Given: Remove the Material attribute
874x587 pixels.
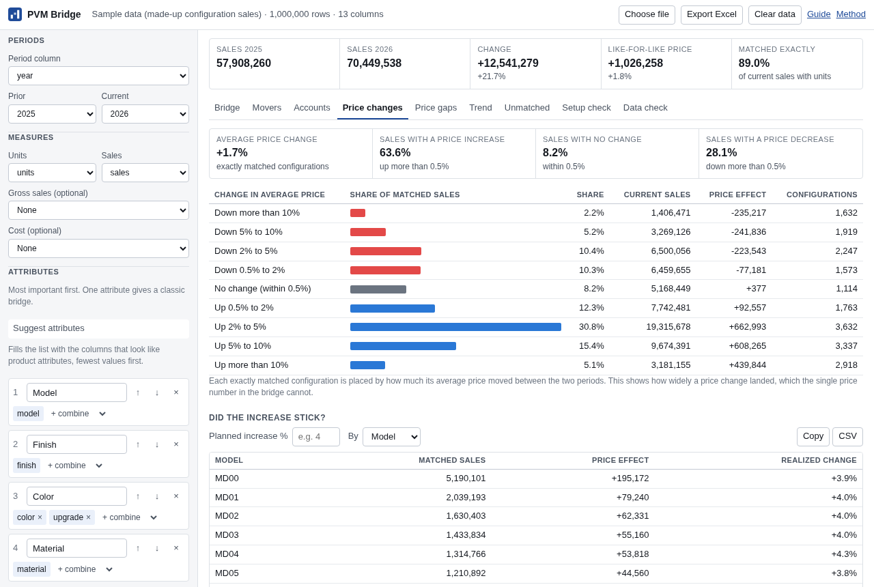Looking at the screenshot, I should click(x=176, y=548).
